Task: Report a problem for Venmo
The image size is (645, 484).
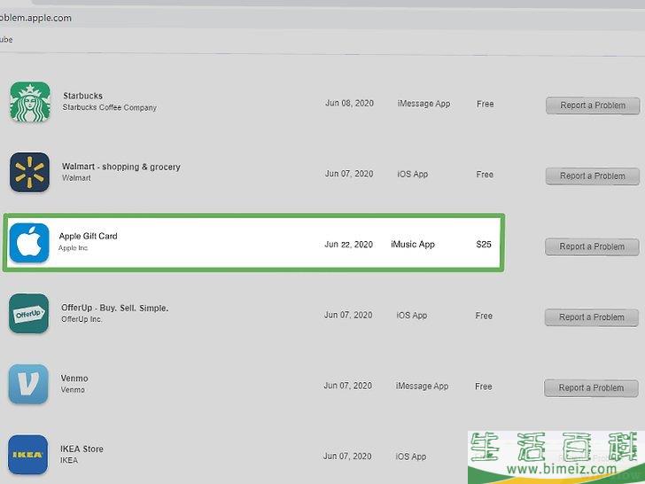Action: pos(591,387)
